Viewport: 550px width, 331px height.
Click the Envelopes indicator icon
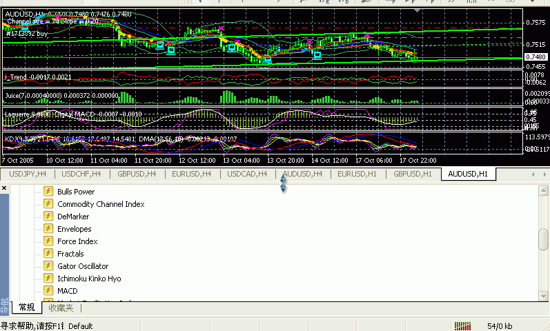coord(48,229)
